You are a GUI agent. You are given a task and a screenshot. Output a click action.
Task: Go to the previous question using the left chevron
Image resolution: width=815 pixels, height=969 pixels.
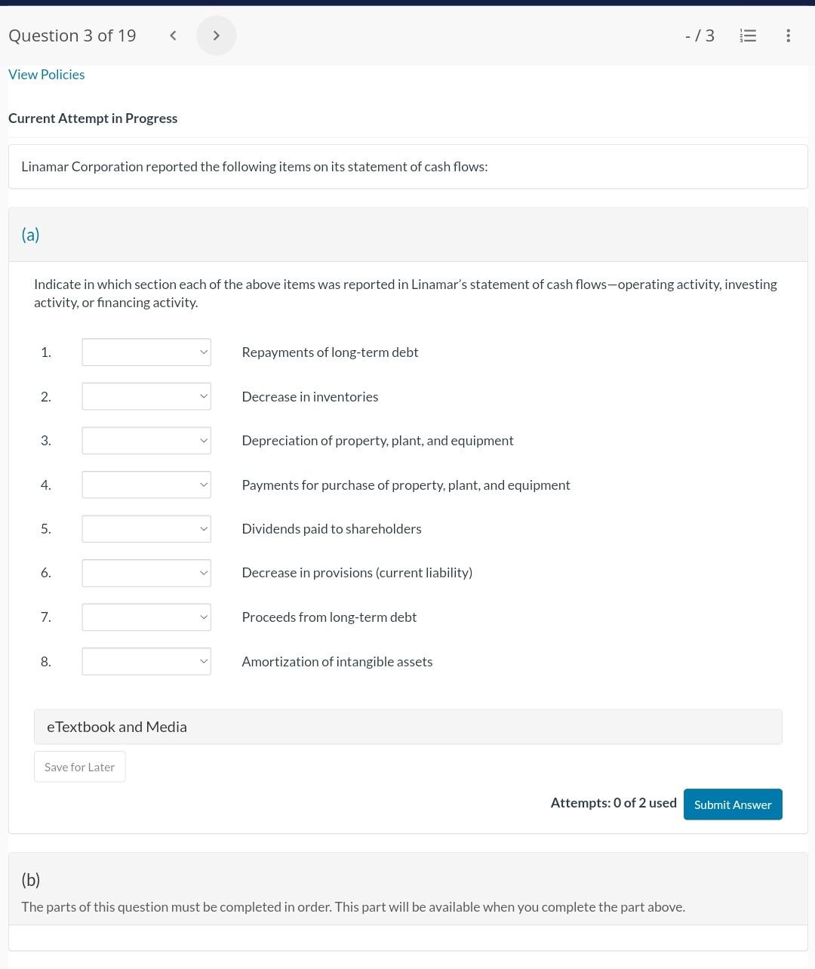pos(173,35)
